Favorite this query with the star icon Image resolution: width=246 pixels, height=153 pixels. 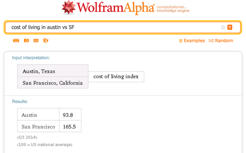223,27
